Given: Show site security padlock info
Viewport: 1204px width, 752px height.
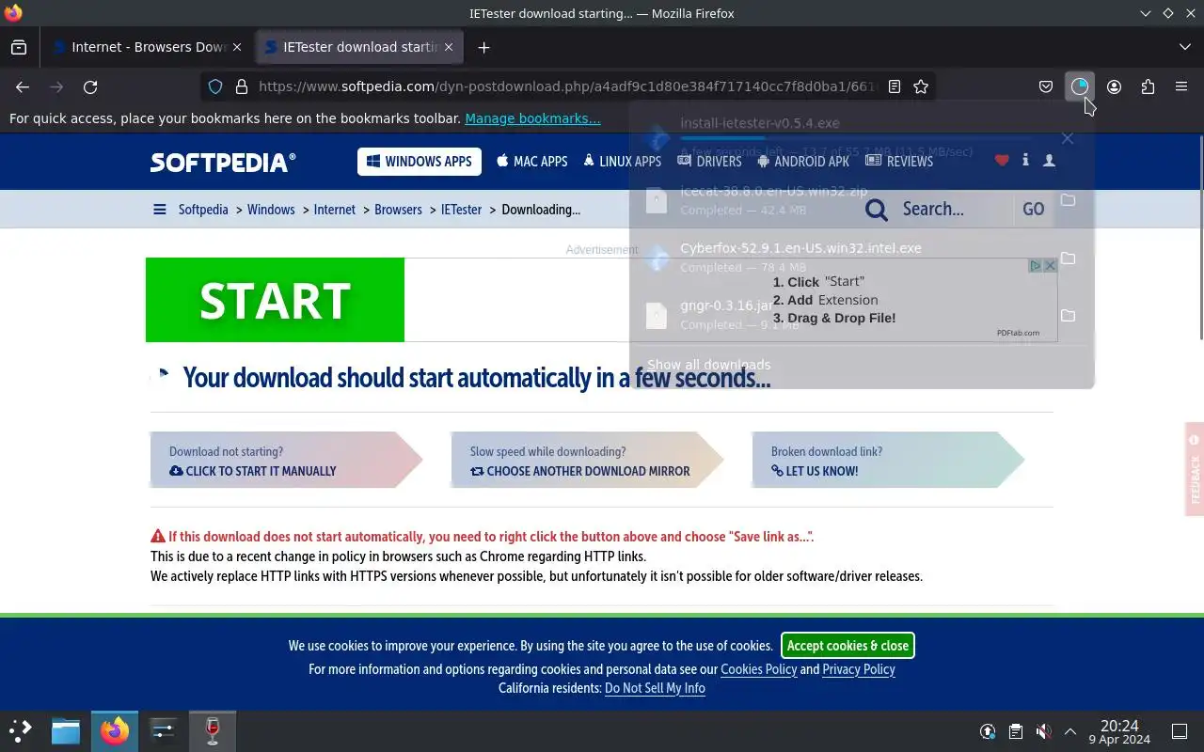Looking at the screenshot, I should tap(242, 86).
